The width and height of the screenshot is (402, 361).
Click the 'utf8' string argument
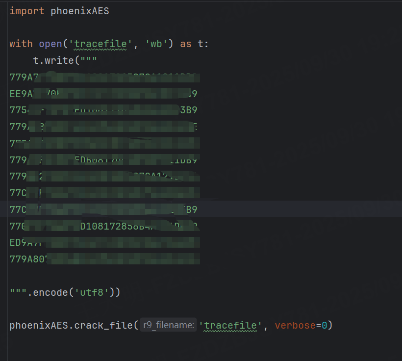tap(92, 292)
